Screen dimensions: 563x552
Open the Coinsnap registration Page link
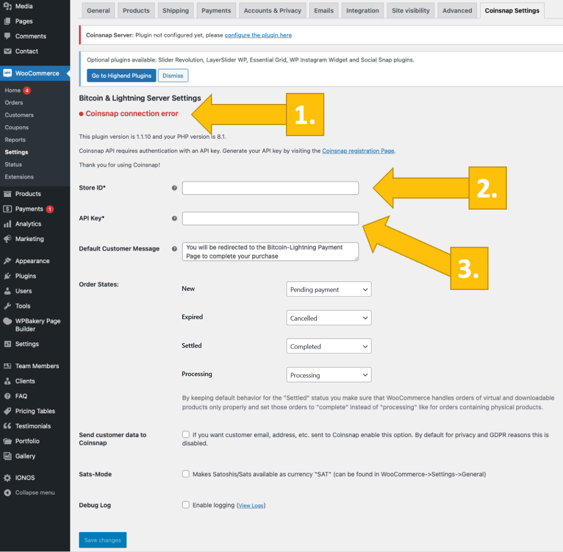coord(358,151)
